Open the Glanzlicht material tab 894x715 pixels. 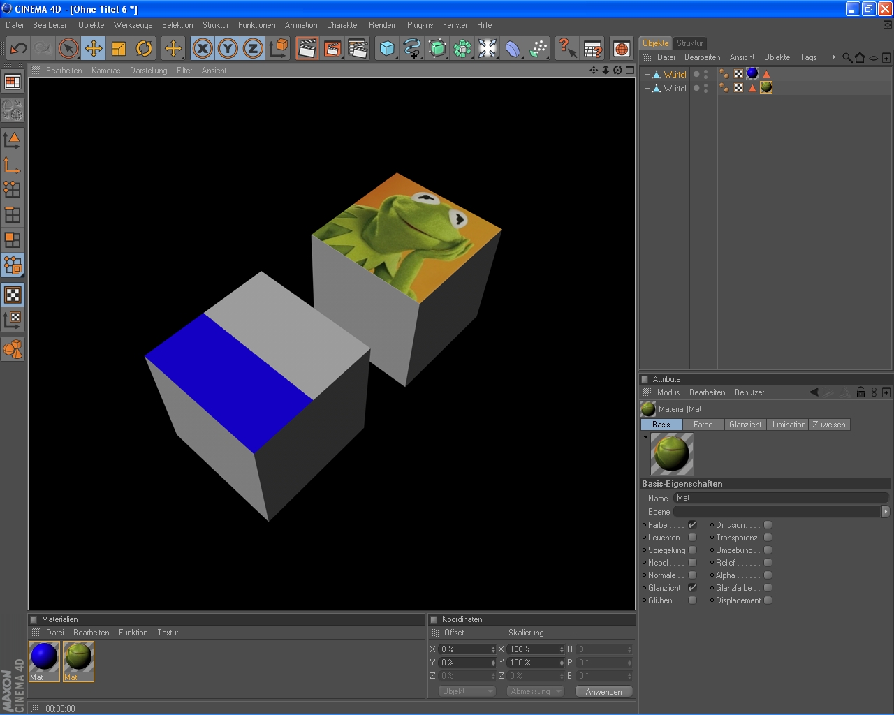pos(745,425)
